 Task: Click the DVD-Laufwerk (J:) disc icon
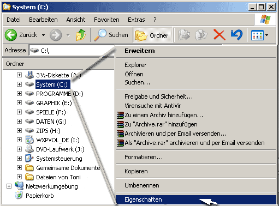29,149
